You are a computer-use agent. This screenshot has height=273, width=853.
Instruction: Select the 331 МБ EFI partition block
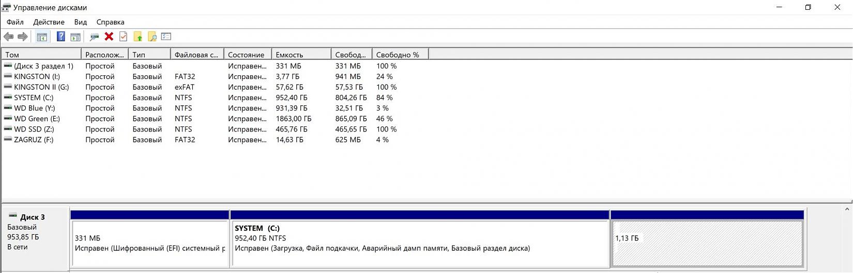point(150,239)
